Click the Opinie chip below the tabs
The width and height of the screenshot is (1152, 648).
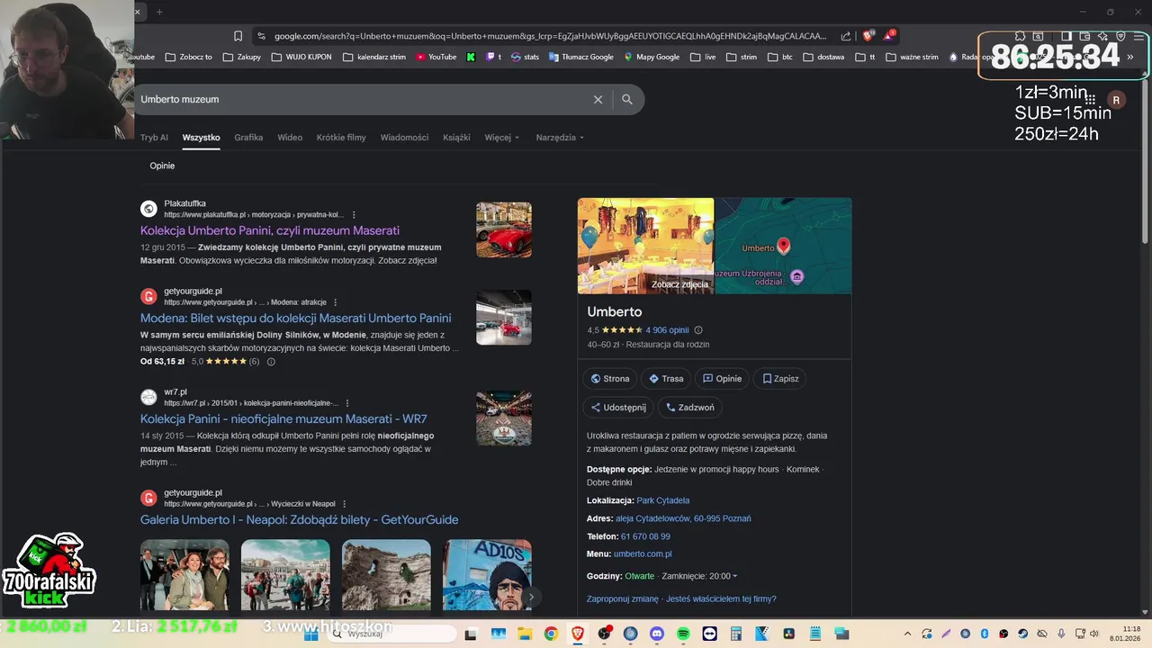coord(162,166)
